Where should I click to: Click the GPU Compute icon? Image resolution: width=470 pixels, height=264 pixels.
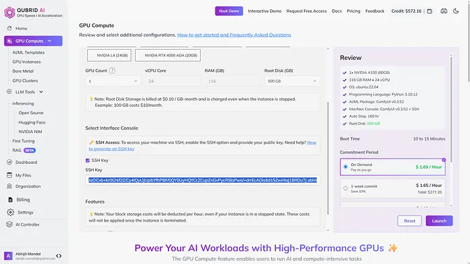point(9,41)
